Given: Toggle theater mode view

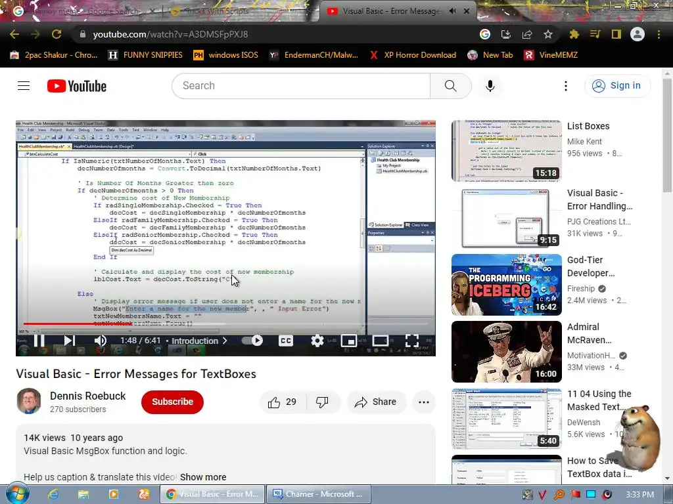Looking at the screenshot, I should pyautogui.click(x=381, y=341).
